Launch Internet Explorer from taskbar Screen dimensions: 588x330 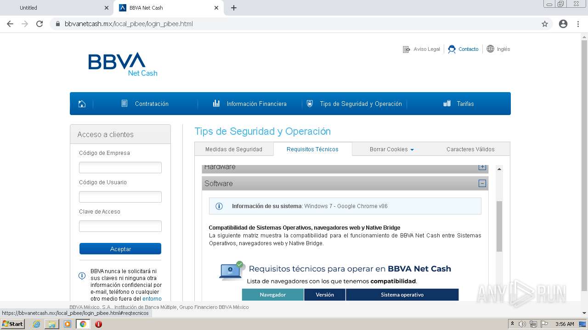tap(36, 324)
